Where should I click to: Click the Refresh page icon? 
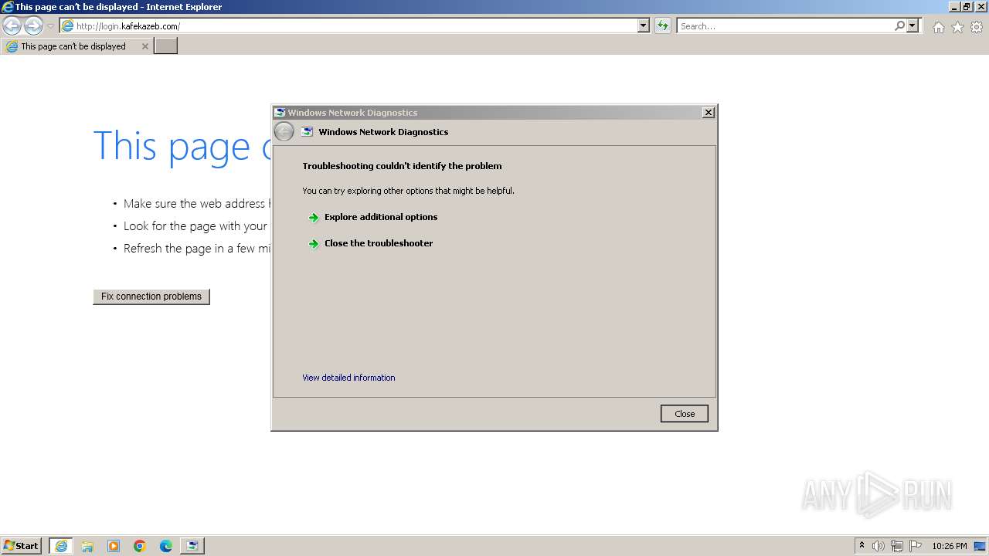(663, 26)
